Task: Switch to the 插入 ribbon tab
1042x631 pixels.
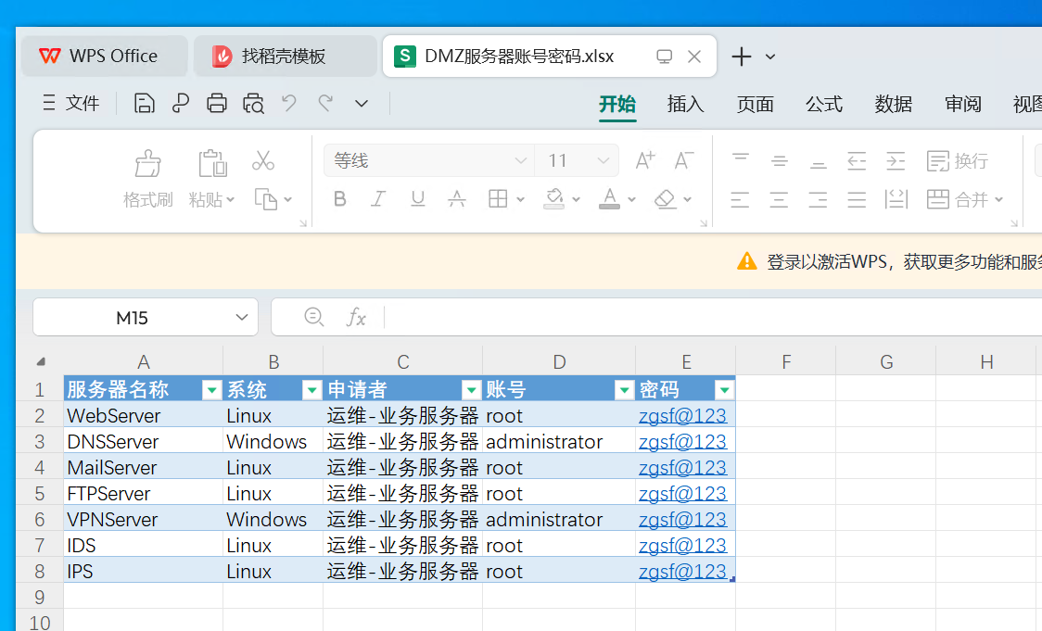Action: pos(685,104)
